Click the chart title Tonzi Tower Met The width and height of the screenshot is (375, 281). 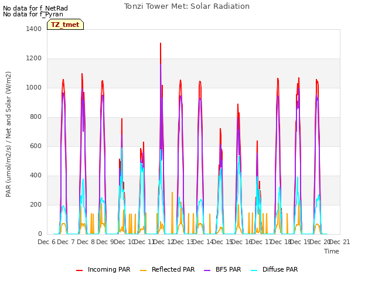(187, 6)
